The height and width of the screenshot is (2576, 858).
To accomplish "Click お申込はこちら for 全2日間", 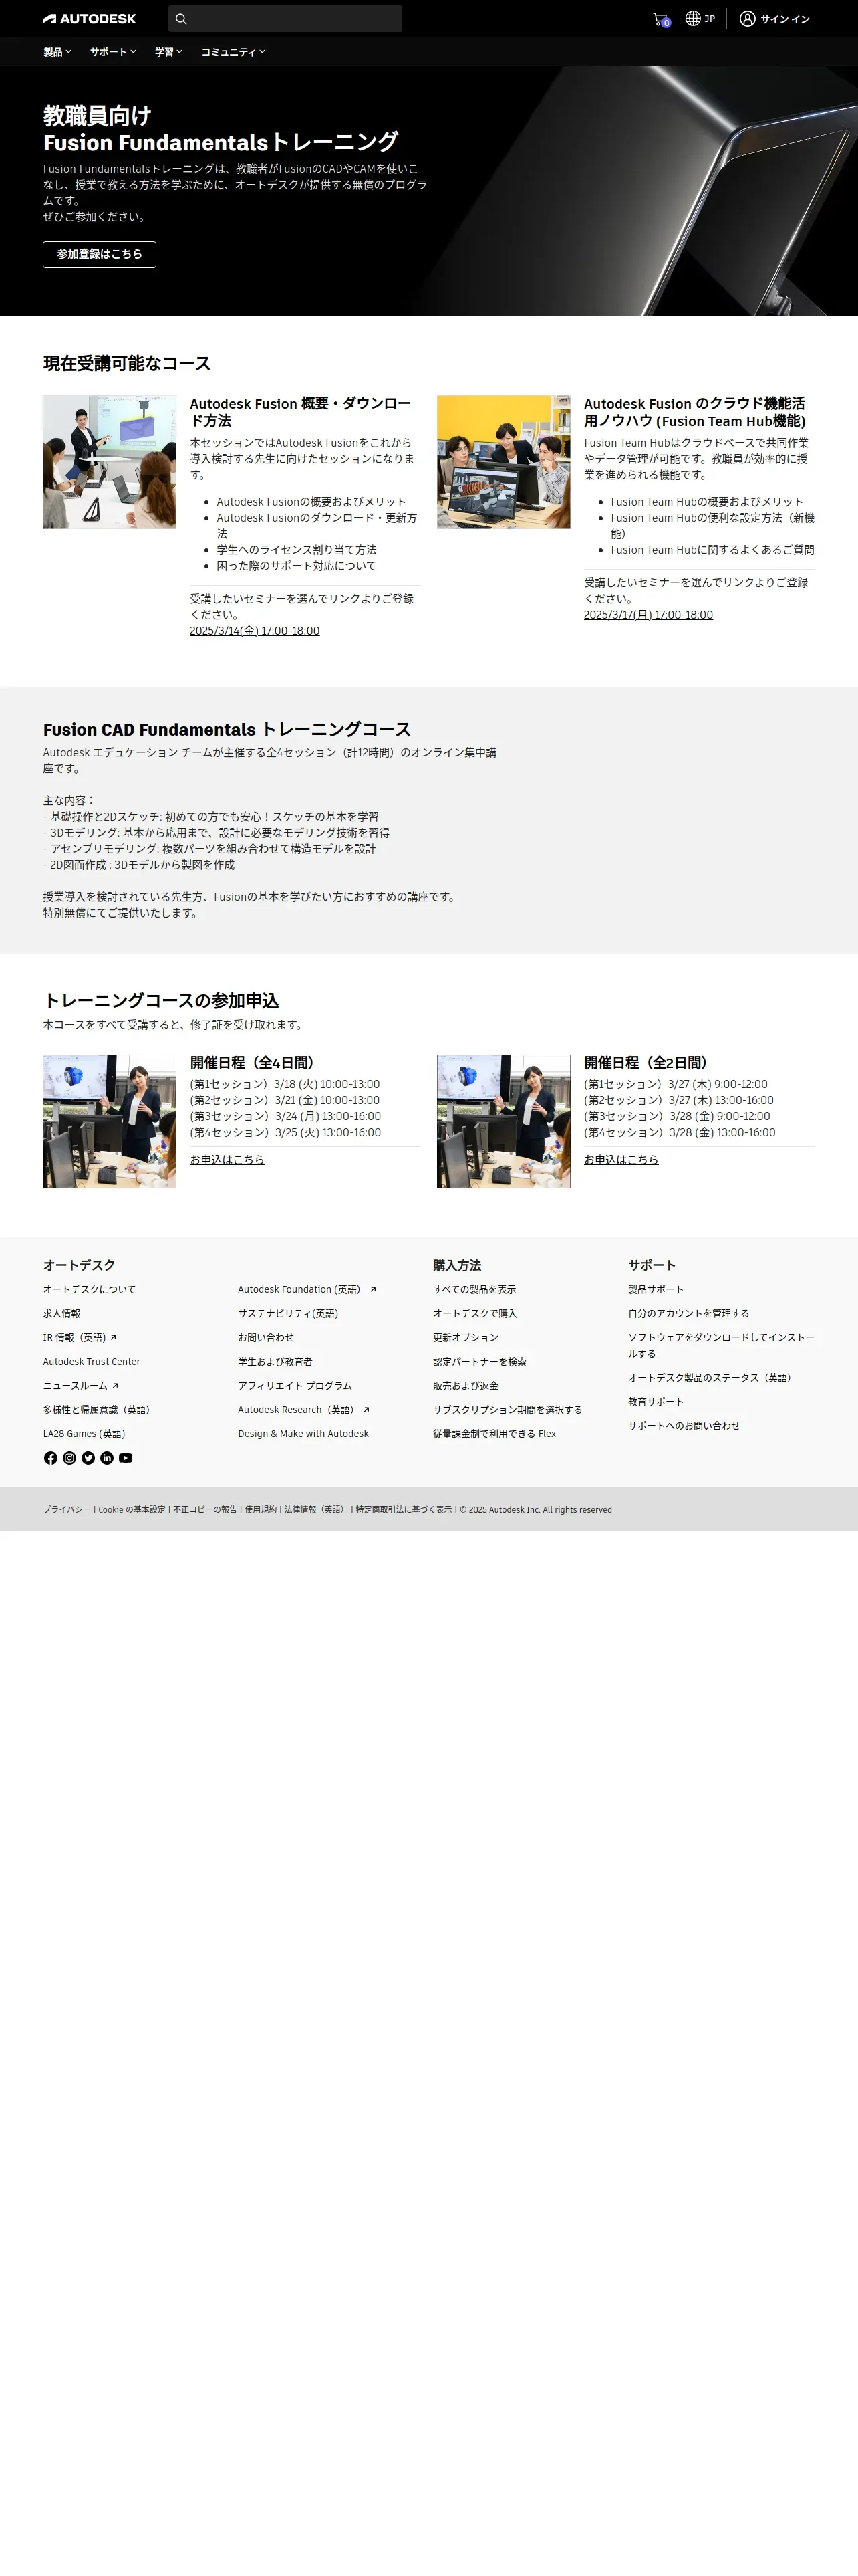I will tap(621, 1160).
